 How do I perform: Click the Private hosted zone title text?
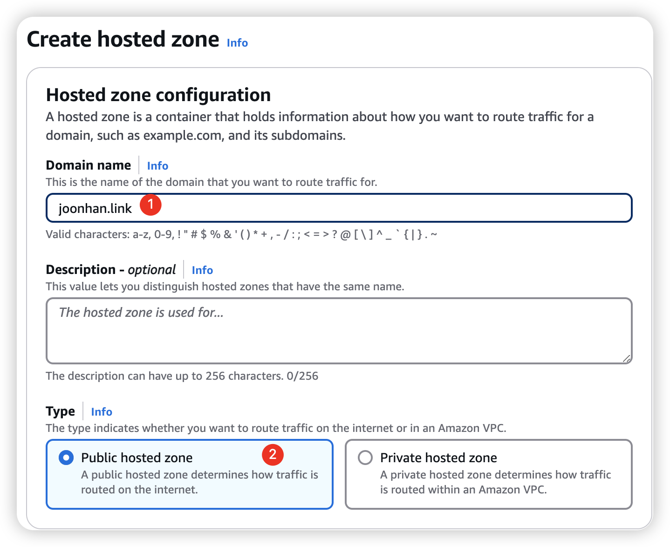point(438,458)
